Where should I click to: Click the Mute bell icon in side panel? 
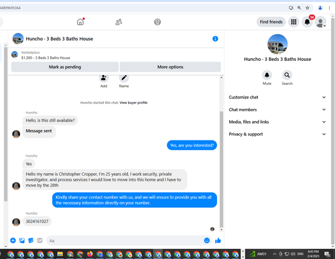tap(267, 75)
